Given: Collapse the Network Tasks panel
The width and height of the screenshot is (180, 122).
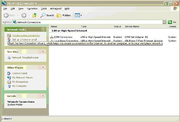Looking at the screenshot, I should click(43, 29).
